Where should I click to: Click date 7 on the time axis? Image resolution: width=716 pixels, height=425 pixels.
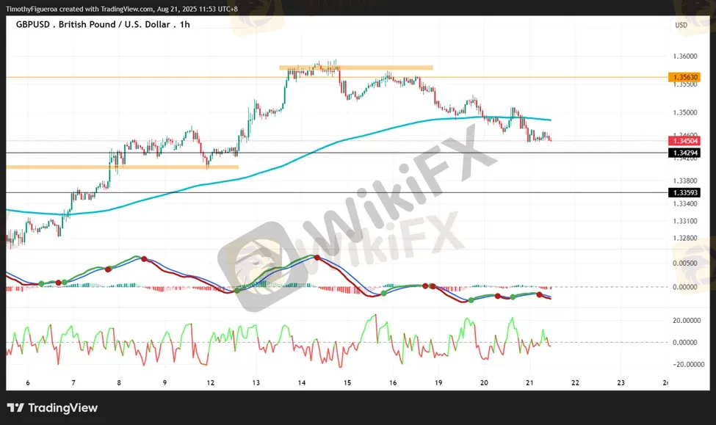(x=73, y=382)
